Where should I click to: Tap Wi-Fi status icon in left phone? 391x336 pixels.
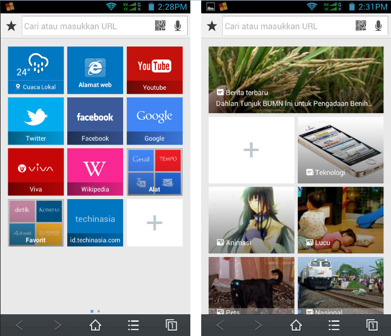(x=111, y=6)
